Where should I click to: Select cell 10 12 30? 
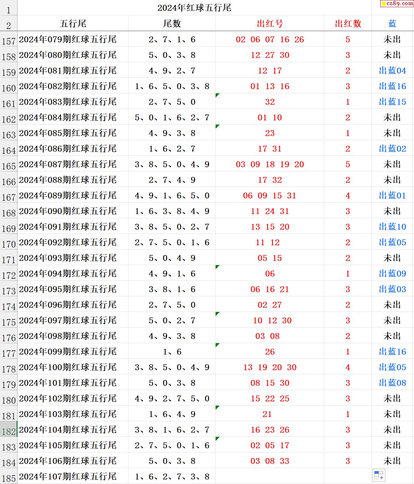pos(270,320)
